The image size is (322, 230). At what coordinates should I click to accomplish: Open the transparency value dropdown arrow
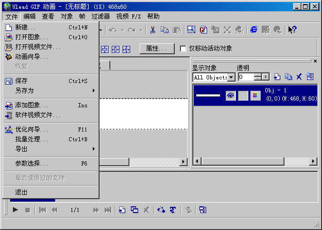[266, 77]
